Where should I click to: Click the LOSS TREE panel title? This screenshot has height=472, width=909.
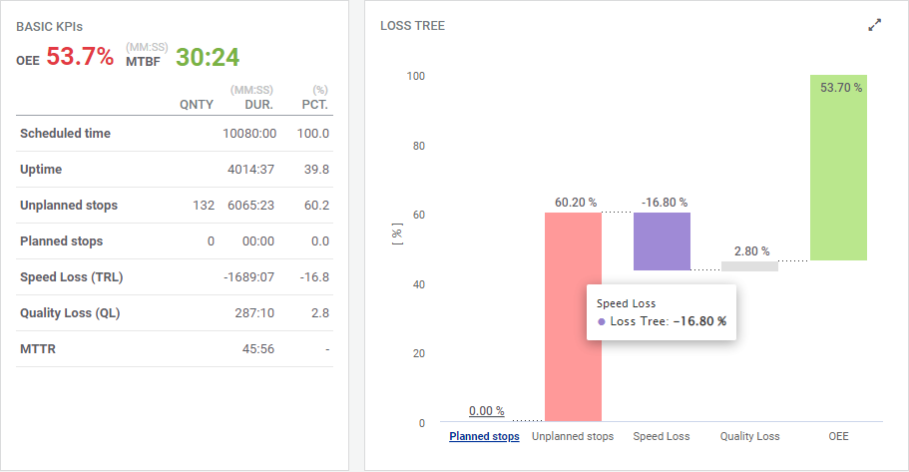(x=412, y=26)
